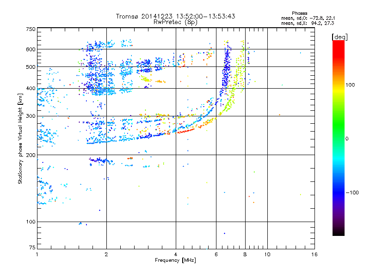
Task: Click the y-axis '500' tick label
Action: point(31,67)
